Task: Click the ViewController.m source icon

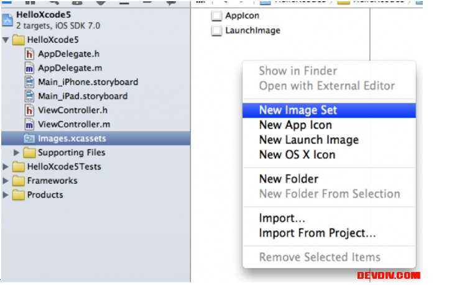Action: [29, 124]
